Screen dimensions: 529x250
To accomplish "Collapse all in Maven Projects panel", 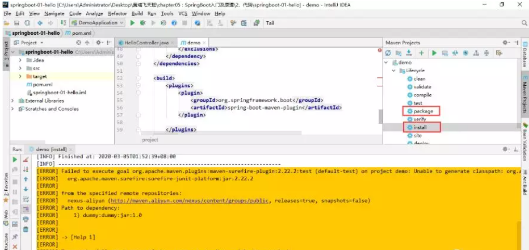I will 486,53.
